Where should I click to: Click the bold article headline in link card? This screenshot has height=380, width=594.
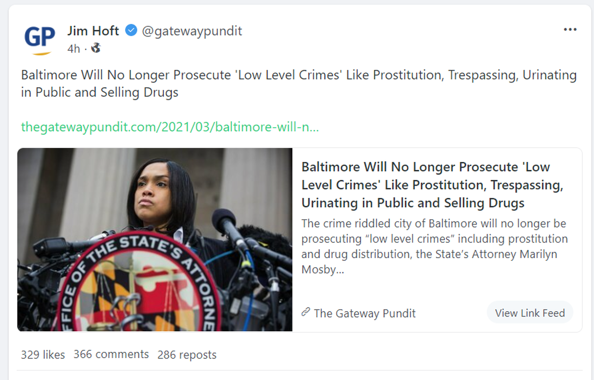[432, 185]
